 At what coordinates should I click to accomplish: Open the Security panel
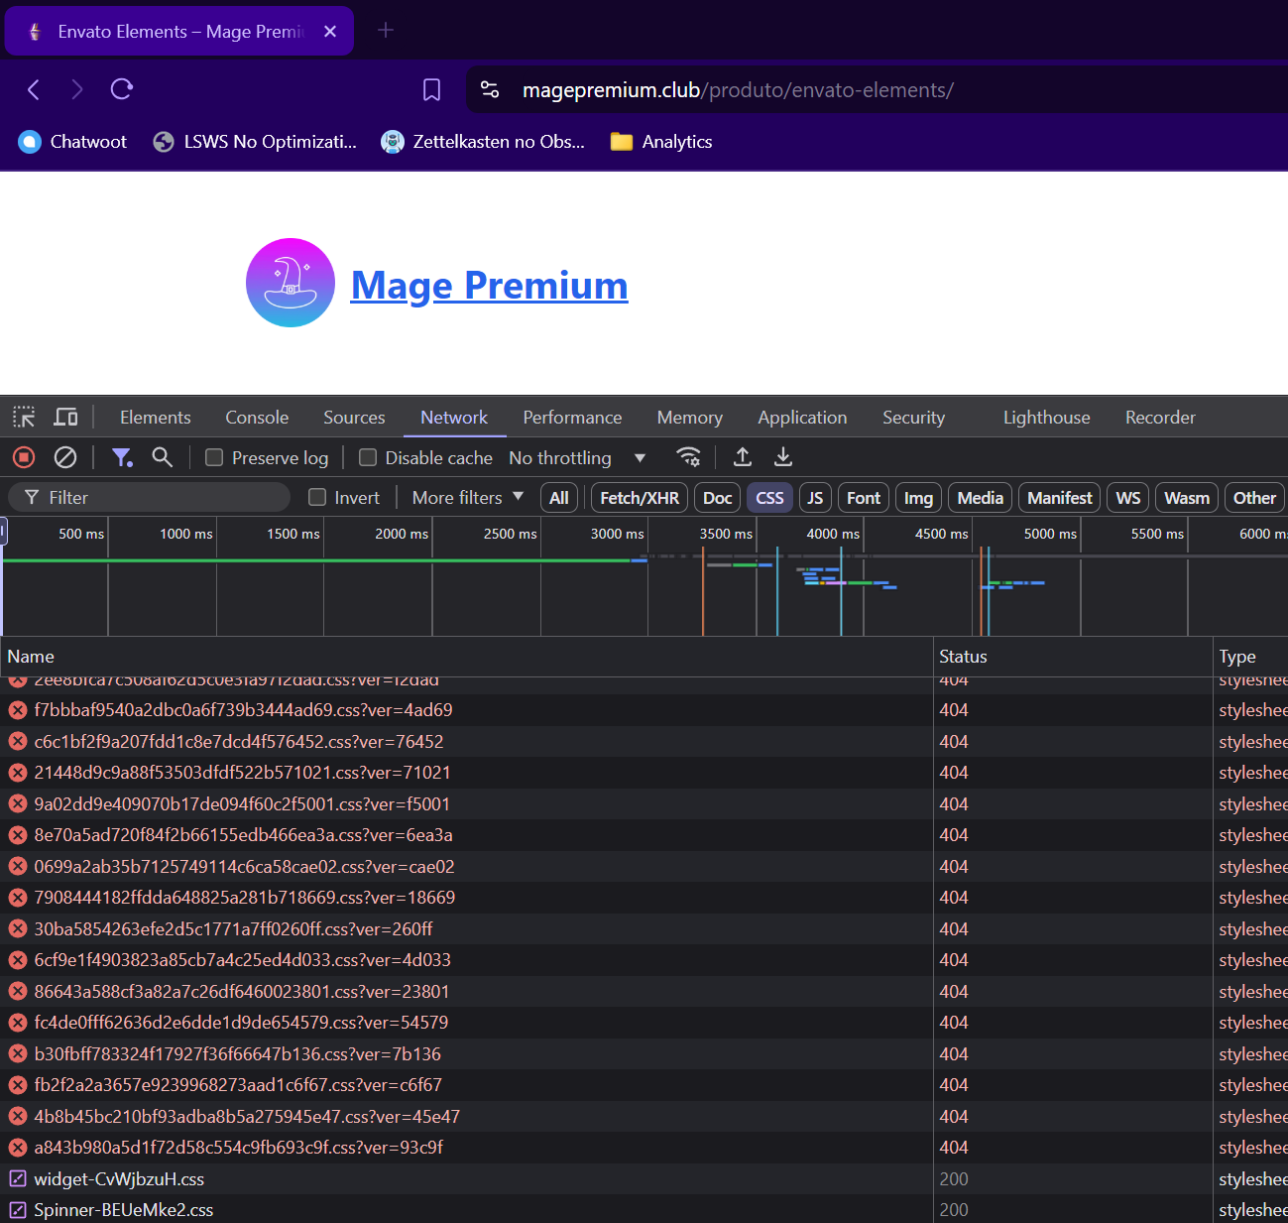pos(913,418)
